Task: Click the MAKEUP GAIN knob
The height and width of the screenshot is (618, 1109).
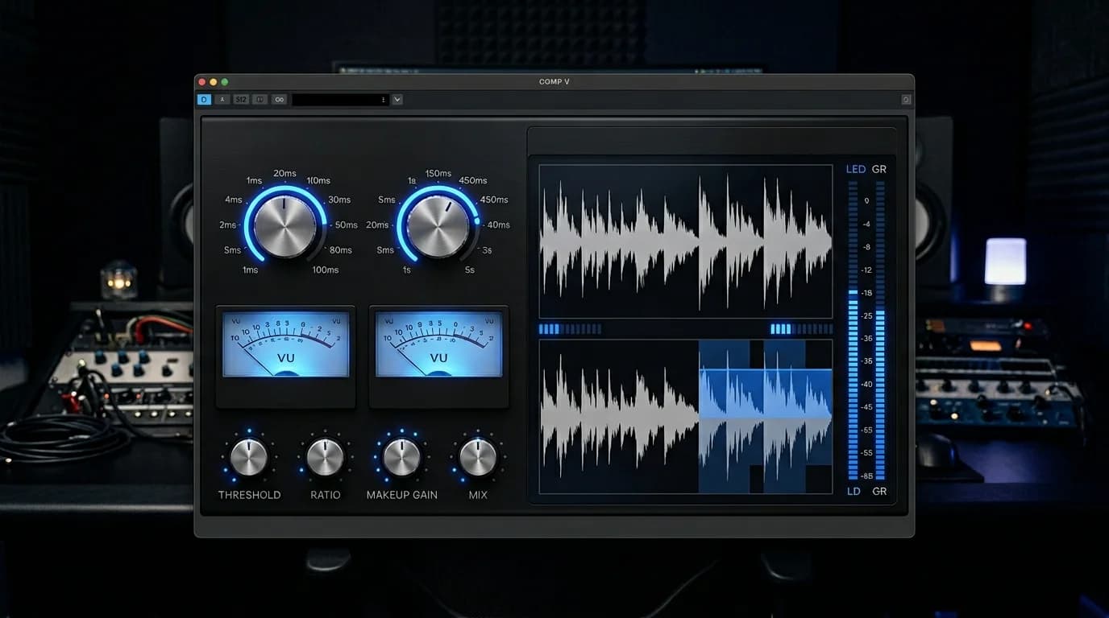Action: (401, 456)
